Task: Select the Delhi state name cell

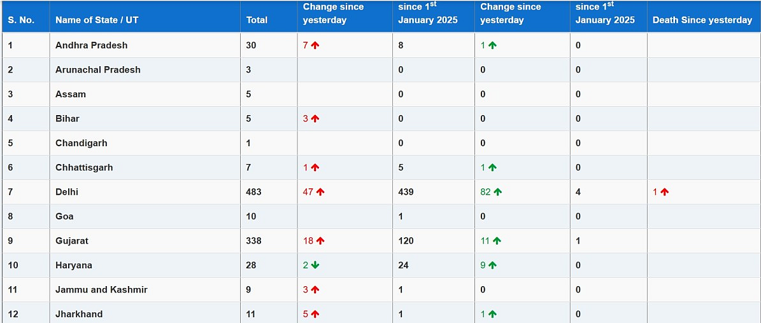Action: [x=145, y=192]
